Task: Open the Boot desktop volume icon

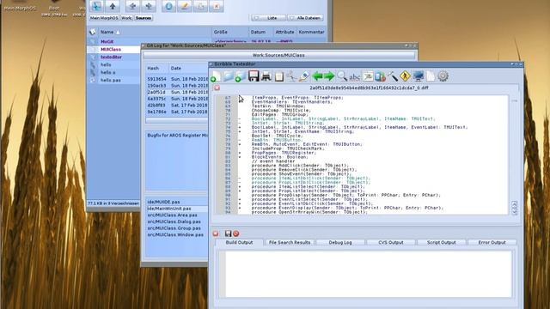Action: point(53,8)
